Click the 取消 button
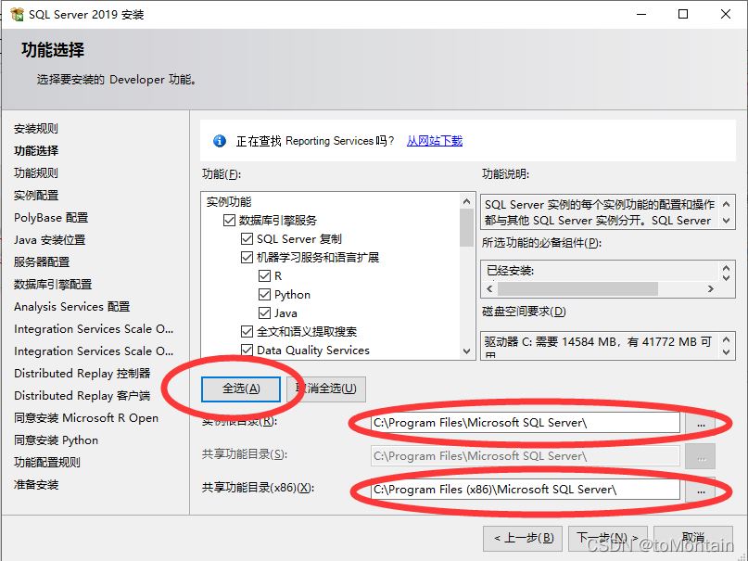The width and height of the screenshot is (748, 561). click(693, 539)
